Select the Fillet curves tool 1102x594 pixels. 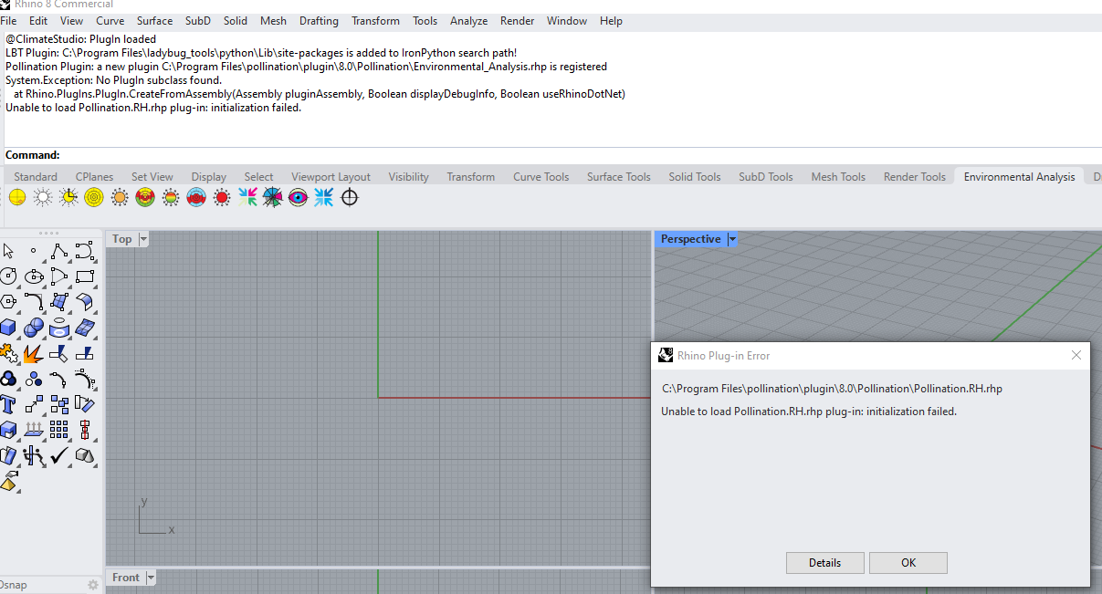pos(34,301)
